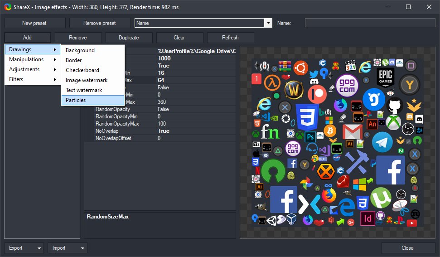Click the Gmail icon in preview
This screenshot has width=440, height=257.
click(353, 132)
